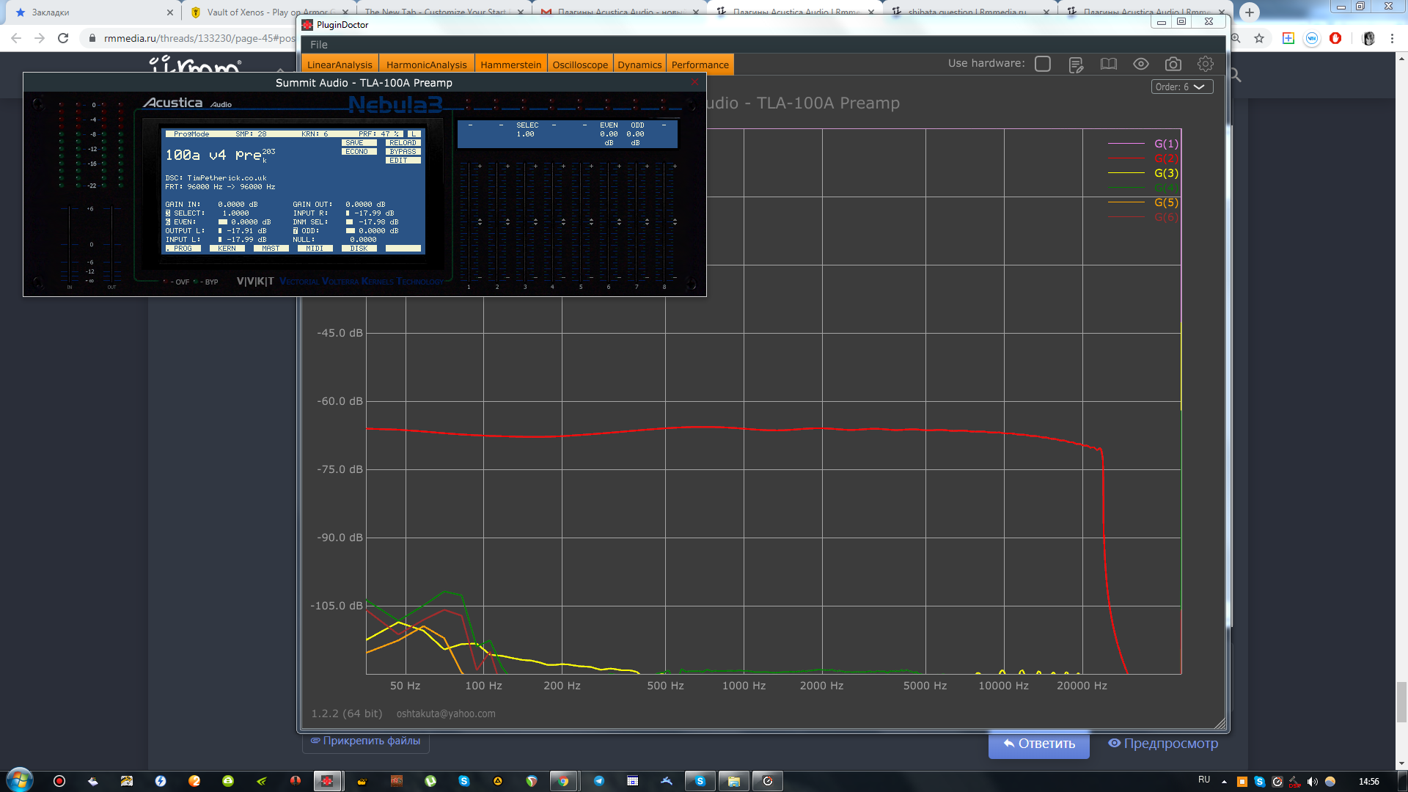Image resolution: width=1408 pixels, height=792 pixels.
Task: Reload the browser page
Action: point(63,38)
